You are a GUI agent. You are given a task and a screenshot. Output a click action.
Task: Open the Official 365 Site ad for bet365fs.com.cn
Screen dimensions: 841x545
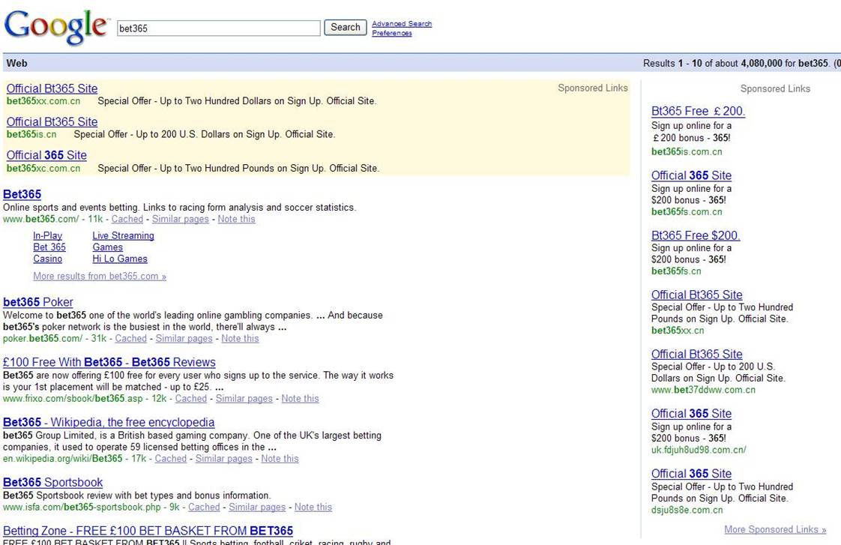691,175
